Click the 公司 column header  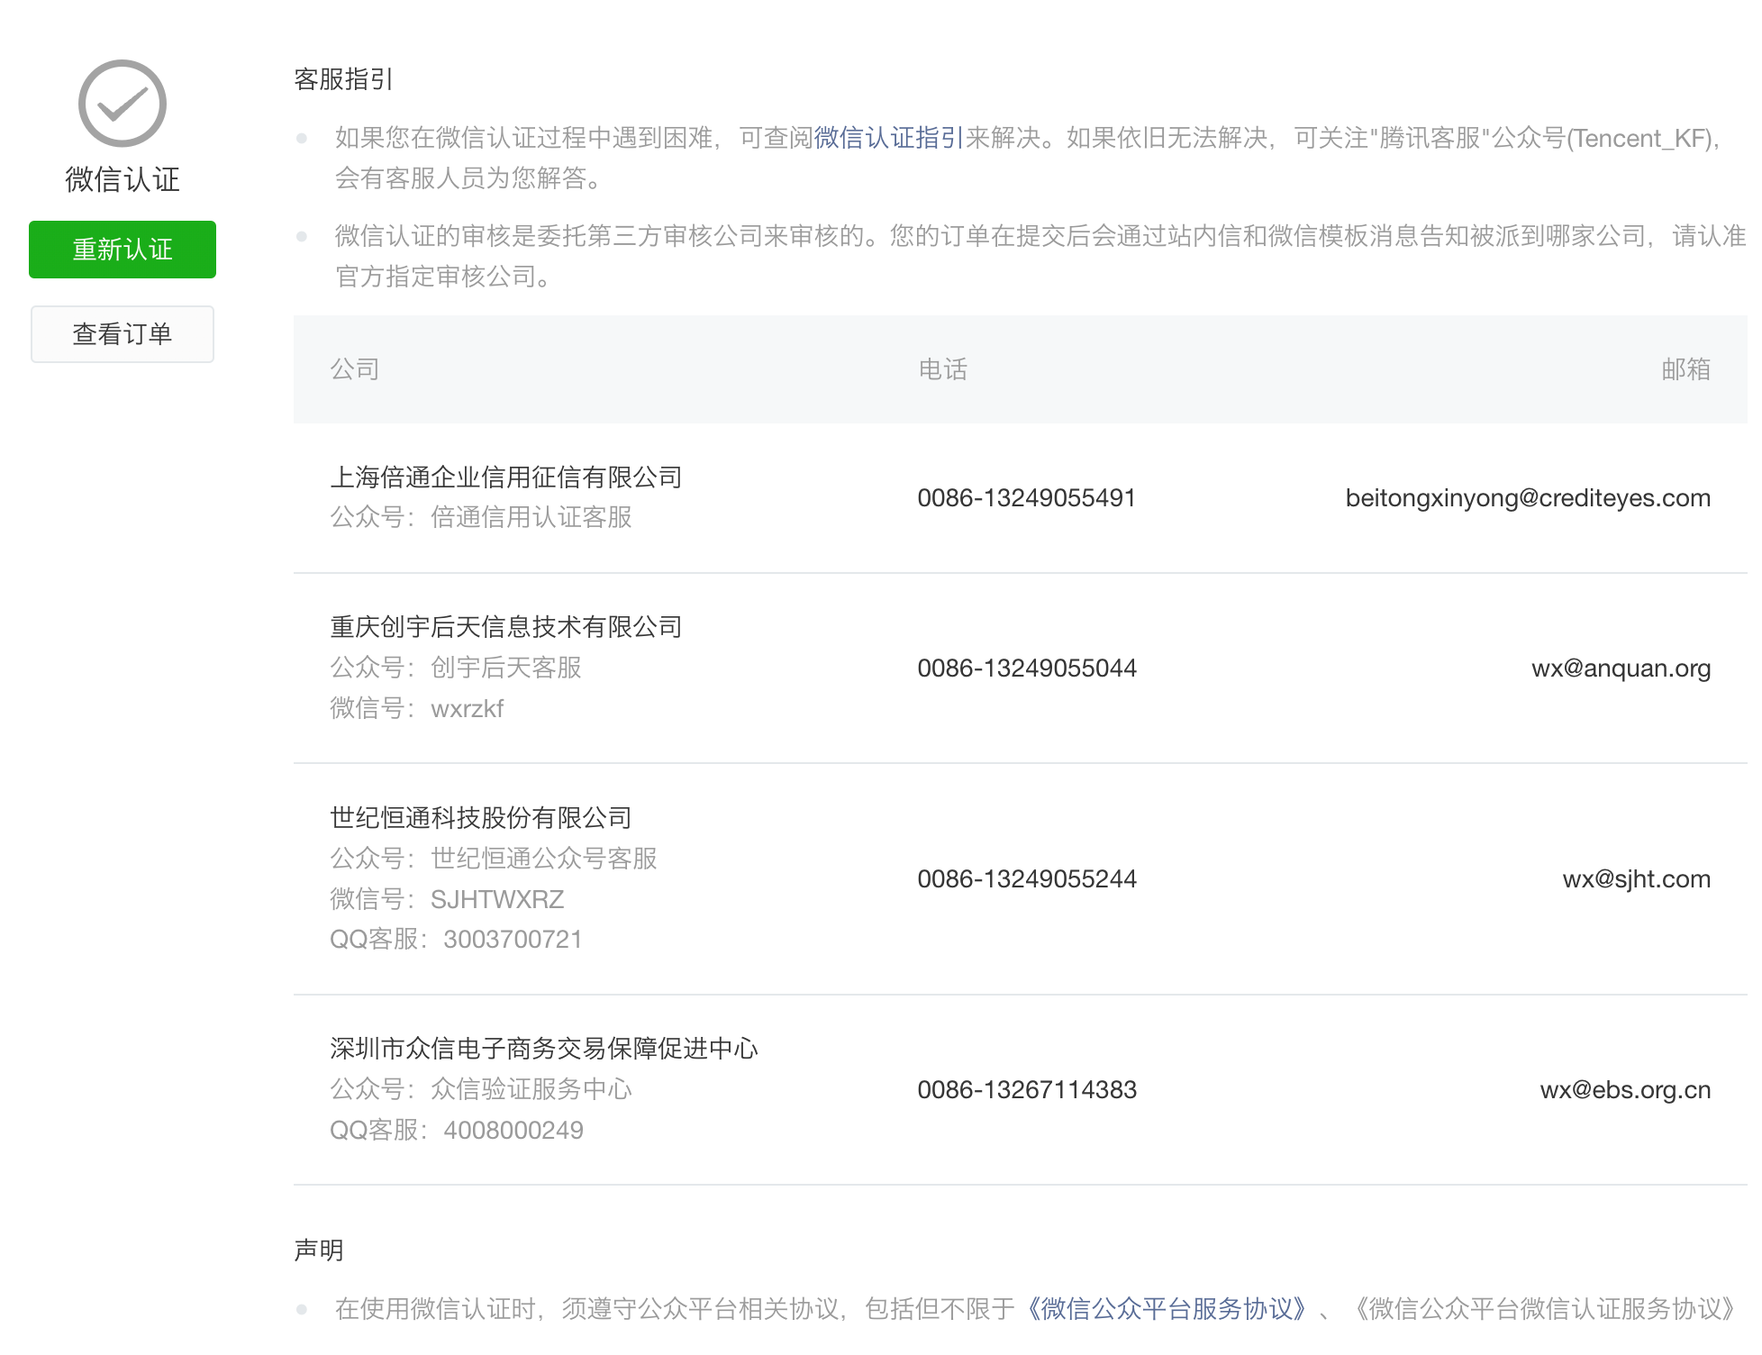[x=355, y=369]
